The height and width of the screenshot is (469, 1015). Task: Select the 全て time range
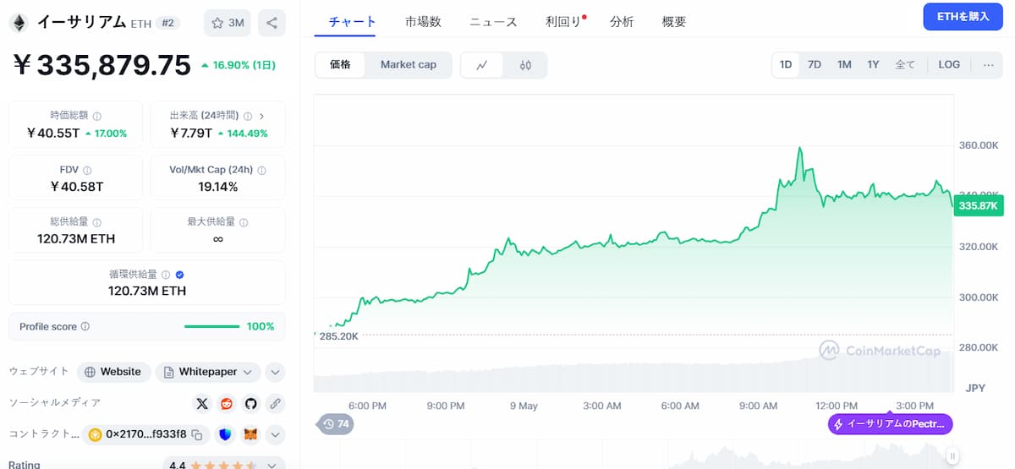[x=905, y=64]
